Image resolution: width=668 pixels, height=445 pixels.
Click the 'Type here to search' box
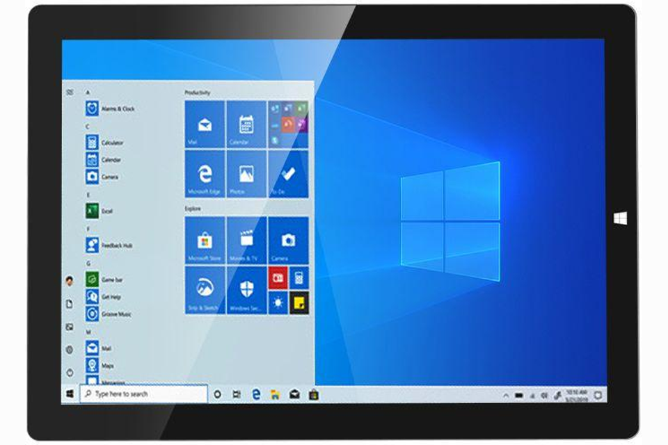click(x=144, y=394)
